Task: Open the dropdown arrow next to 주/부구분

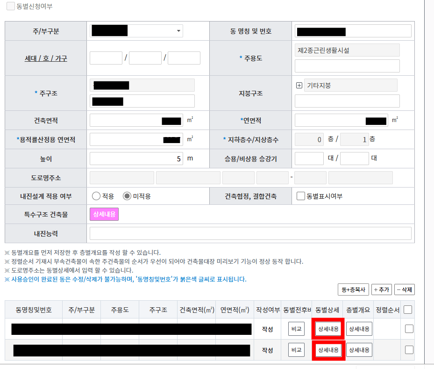Action: tap(179, 30)
